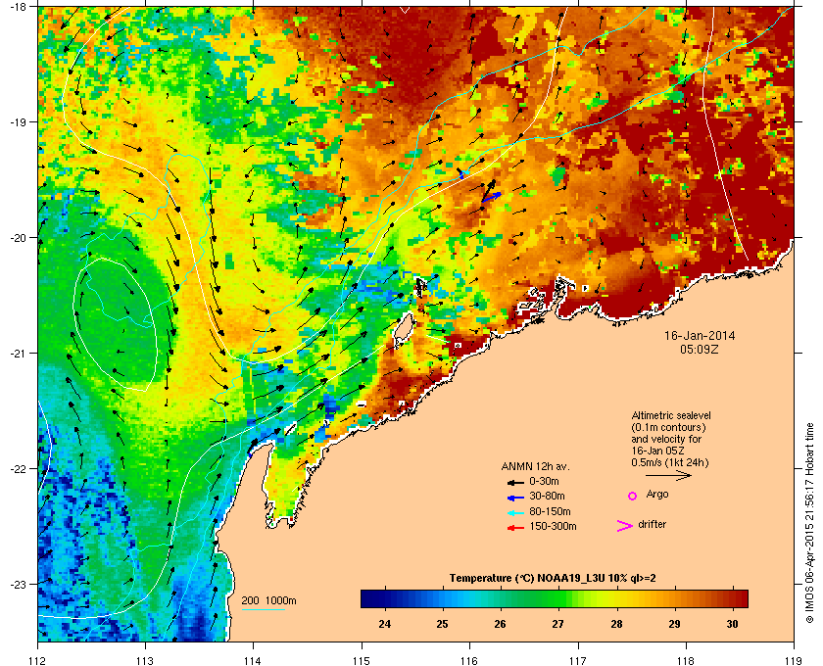823x666 pixels.
Task: Click the 'drifter' legend label
Action: coord(652,524)
